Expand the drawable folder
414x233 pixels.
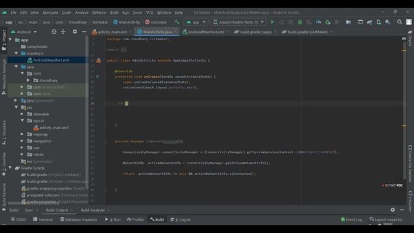(23, 114)
